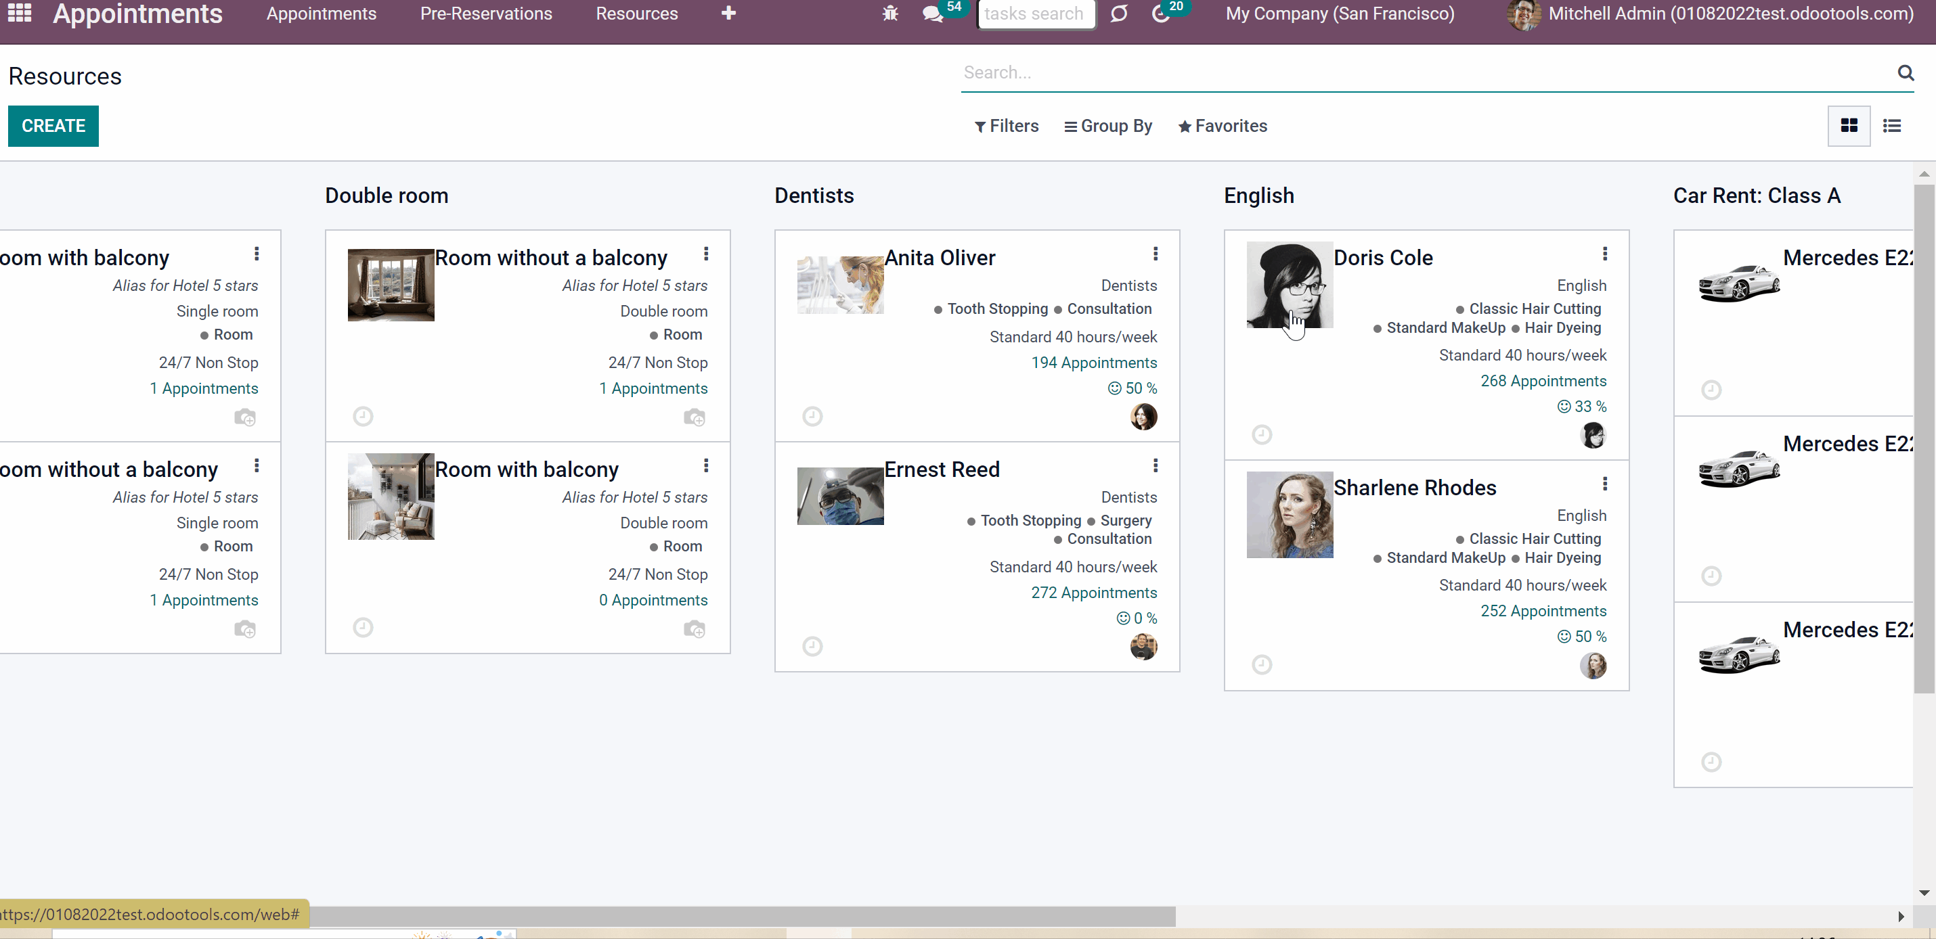Click the Appointments app title
This screenshot has width=1936, height=939.
(137, 14)
